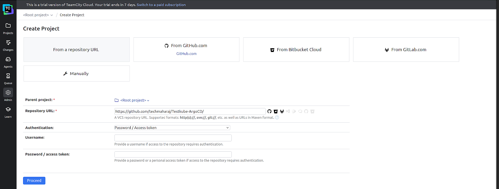Click into the Username field
Image resolution: width=499 pixels, height=189 pixels.
coord(173,138)
